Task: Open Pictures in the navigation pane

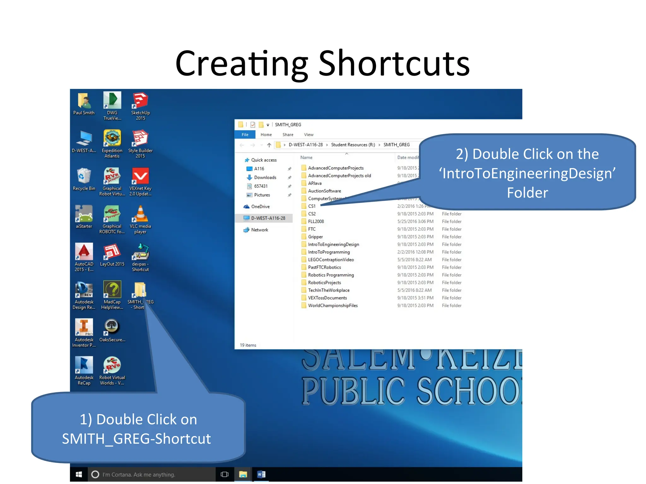Action: point(258,195)
